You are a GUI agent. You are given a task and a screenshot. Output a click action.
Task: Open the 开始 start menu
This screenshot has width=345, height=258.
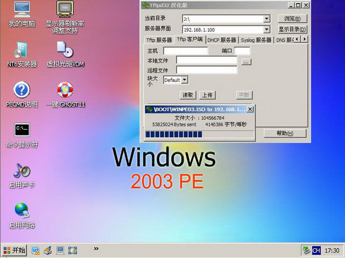tap(15, 250)
